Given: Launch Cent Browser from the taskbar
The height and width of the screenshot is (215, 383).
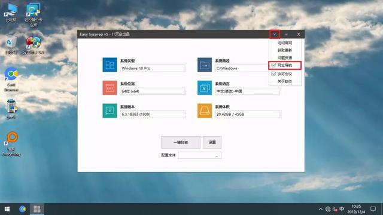Looking at the screenshot, I should click(23, 209).
